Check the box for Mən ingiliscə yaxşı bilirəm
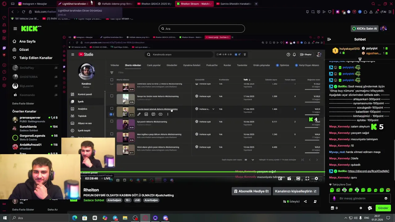 click(x=112, y=134)
